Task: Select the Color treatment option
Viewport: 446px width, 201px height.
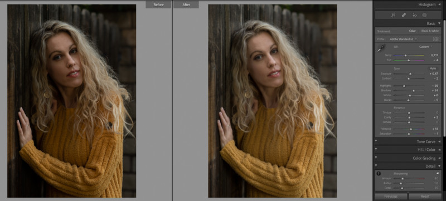Action: (x=413, y=31)
